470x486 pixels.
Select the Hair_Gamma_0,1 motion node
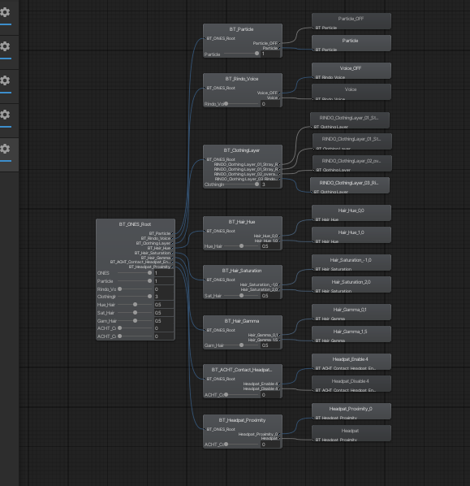tap(351, 312)
